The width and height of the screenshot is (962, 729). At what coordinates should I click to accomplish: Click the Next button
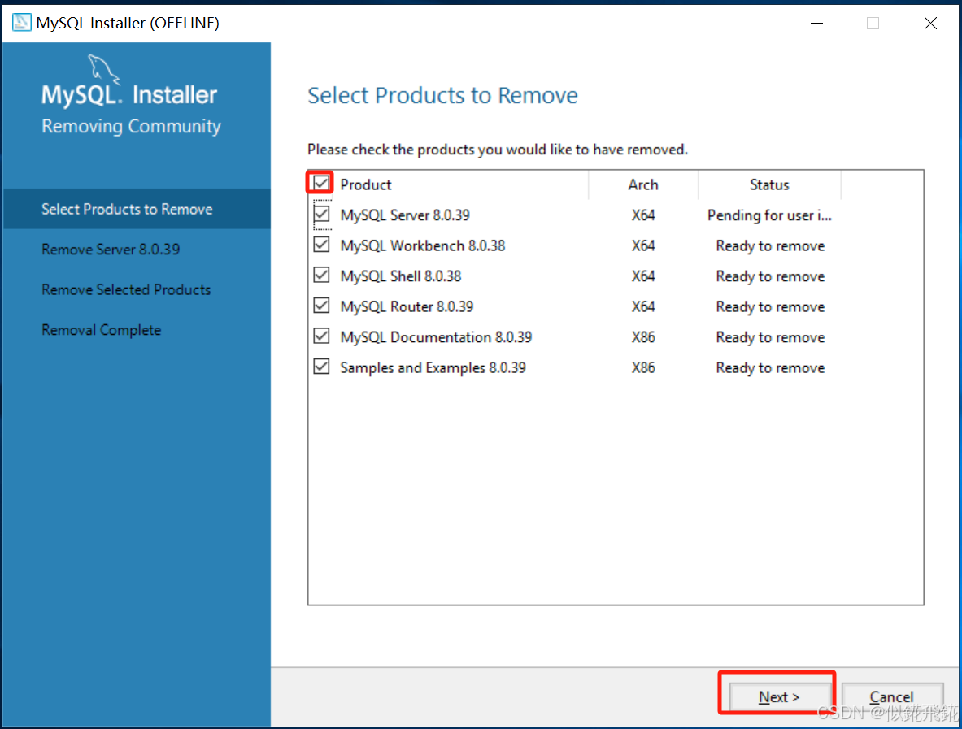pyautogui.click(x=778, y=696)
